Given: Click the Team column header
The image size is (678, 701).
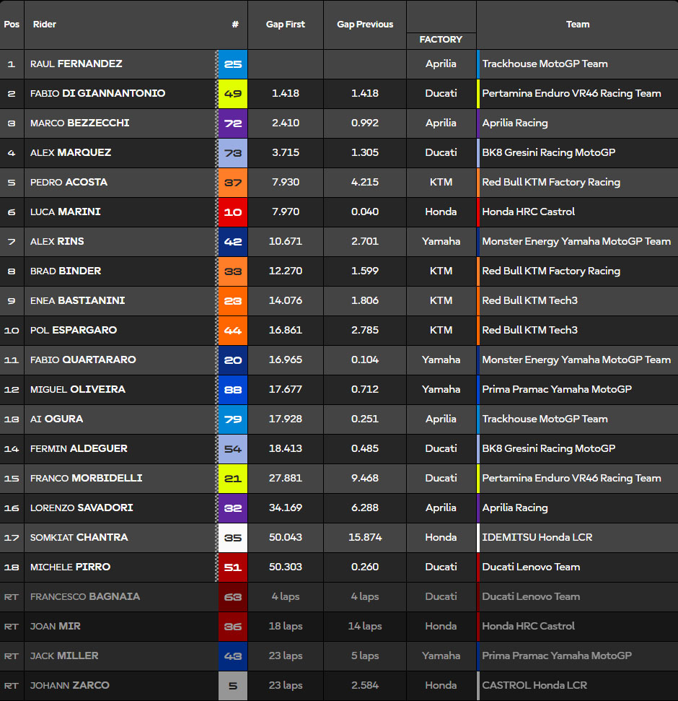Looking at the screenshot, I should (577, 25).
